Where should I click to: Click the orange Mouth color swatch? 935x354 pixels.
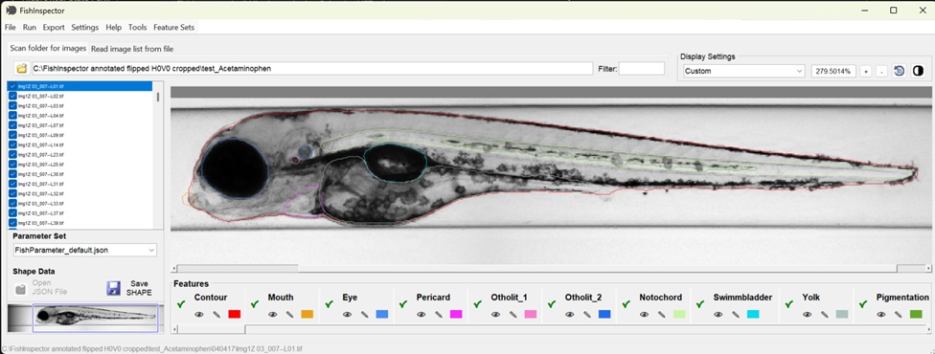click(x=308, y=314)
